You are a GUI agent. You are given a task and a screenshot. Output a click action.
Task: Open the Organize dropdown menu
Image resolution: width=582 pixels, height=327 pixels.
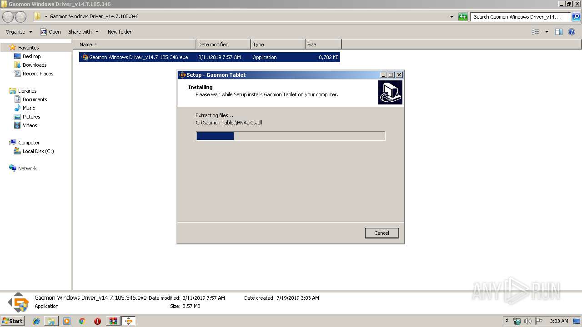[x=19, y=32]
